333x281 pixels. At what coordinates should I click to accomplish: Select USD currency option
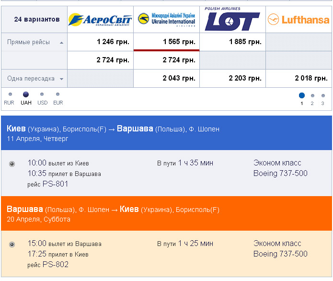tap(42, 95)
